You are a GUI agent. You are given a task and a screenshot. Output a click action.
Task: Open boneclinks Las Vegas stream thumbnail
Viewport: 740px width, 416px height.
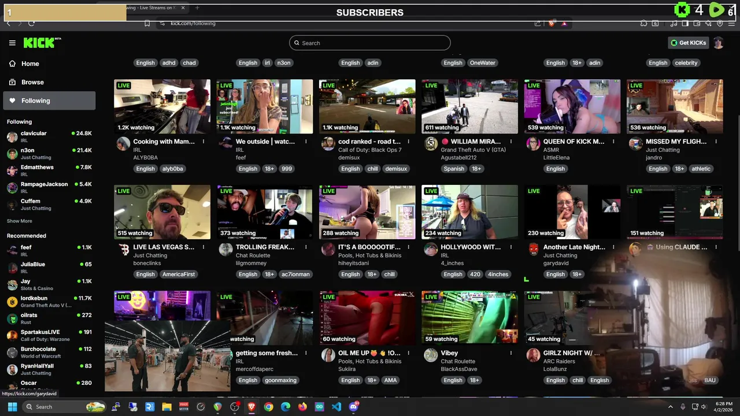(x=162, y=212)
